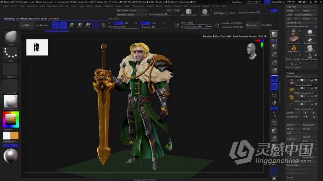Image resolution: width=323 pixels, height=181 pixels.
Task: Click the Actual size icon
Action: point(274,62)
